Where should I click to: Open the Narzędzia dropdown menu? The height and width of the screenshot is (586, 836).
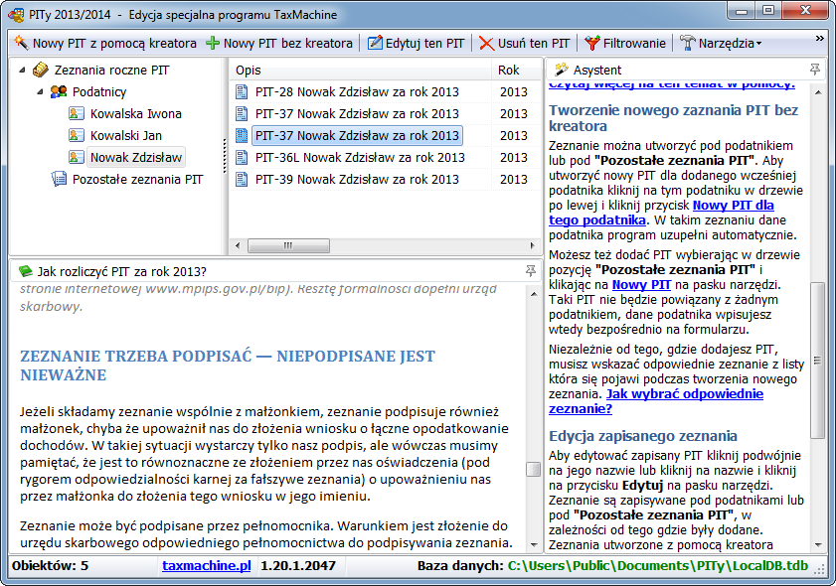coord(721,43)
